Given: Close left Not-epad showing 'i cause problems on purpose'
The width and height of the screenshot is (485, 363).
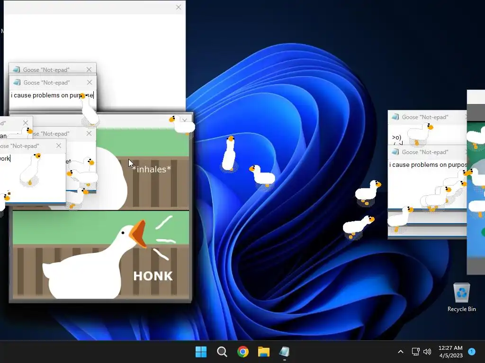Looking at the screenshot, I should click(90, 82).
